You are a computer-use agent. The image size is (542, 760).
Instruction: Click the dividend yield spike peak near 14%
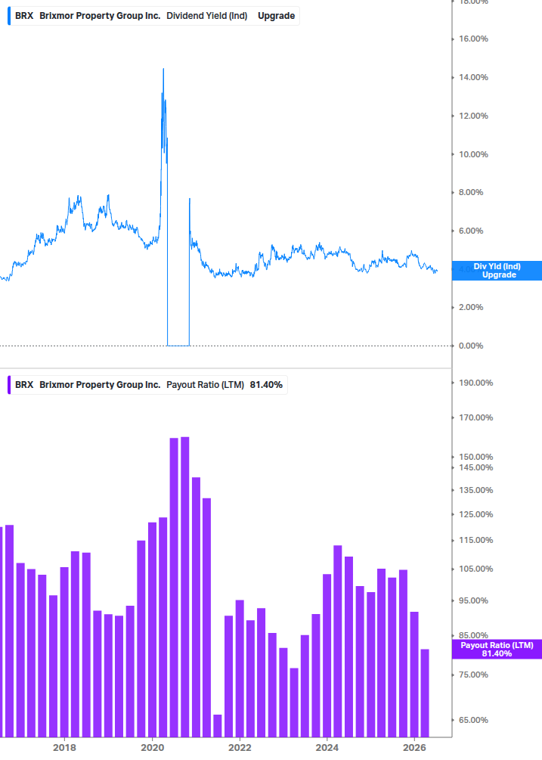coord(163,70)
